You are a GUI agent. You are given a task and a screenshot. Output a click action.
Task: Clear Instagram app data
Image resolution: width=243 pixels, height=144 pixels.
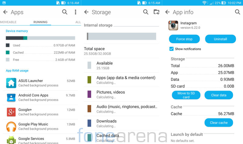point(219,95)
